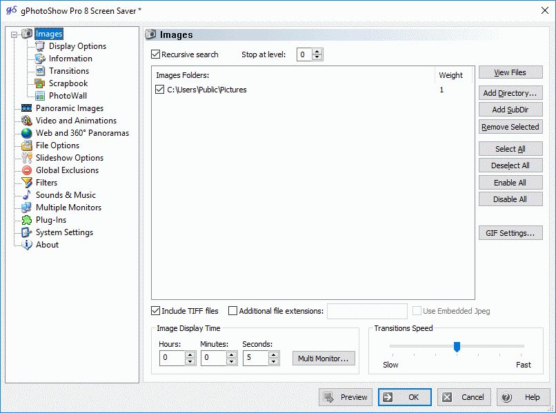Viewport: 556px width, 413px height.
Task: Click the Slideshow Options tools icon
Action: (x=27, y=158)
